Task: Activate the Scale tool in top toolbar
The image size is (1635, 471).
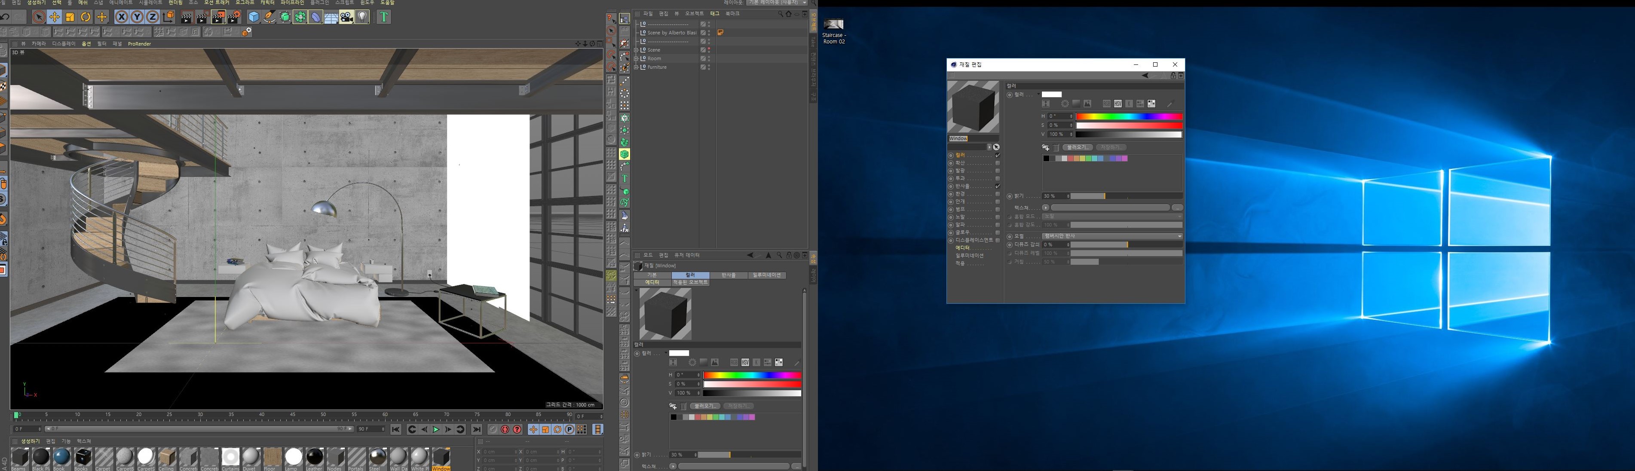Action: coord(70,17)
